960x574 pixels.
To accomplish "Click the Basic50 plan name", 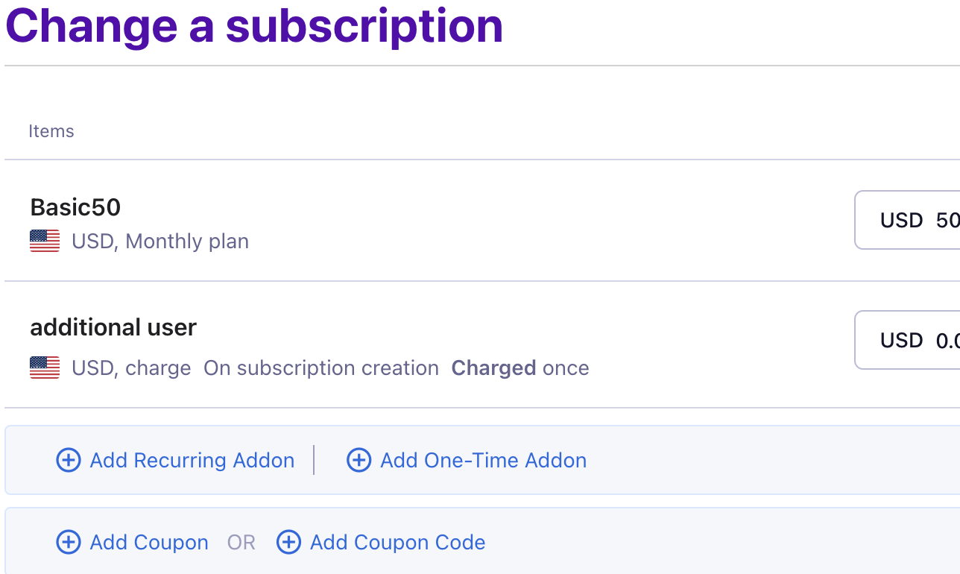I will pyautogui.click(x=75, y=207).
